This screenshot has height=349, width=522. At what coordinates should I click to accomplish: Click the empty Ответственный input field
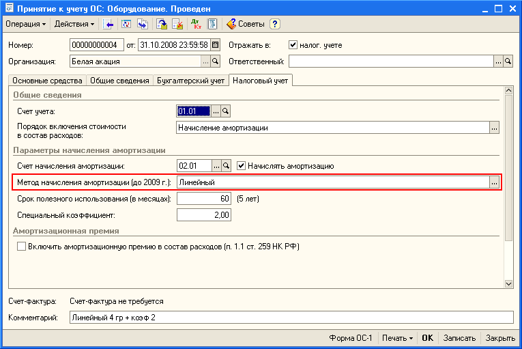(391, 61)
